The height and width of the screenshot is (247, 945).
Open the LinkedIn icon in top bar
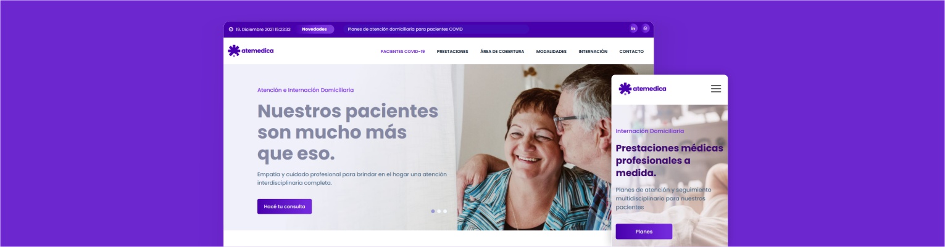click(x=633, y=28)
